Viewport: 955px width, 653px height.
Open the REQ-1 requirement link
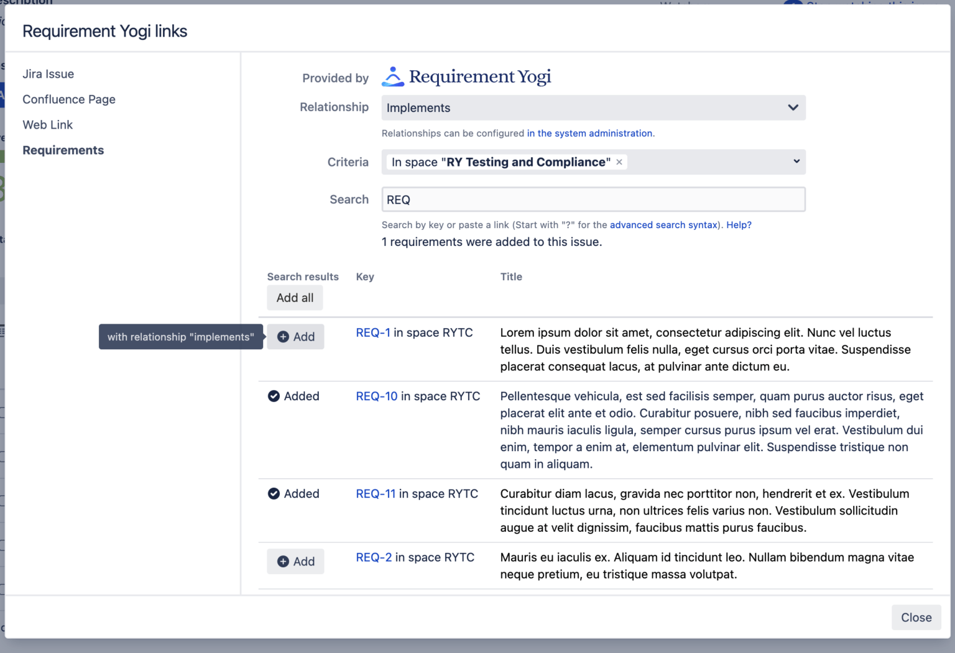373,332
